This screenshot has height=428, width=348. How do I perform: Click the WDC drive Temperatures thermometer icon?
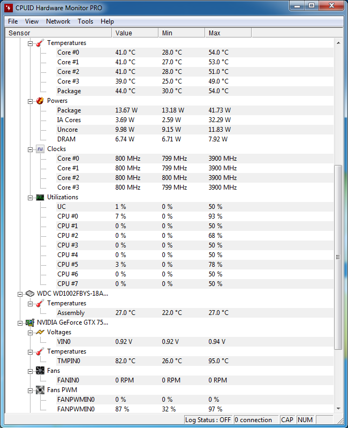click(40, 303)
